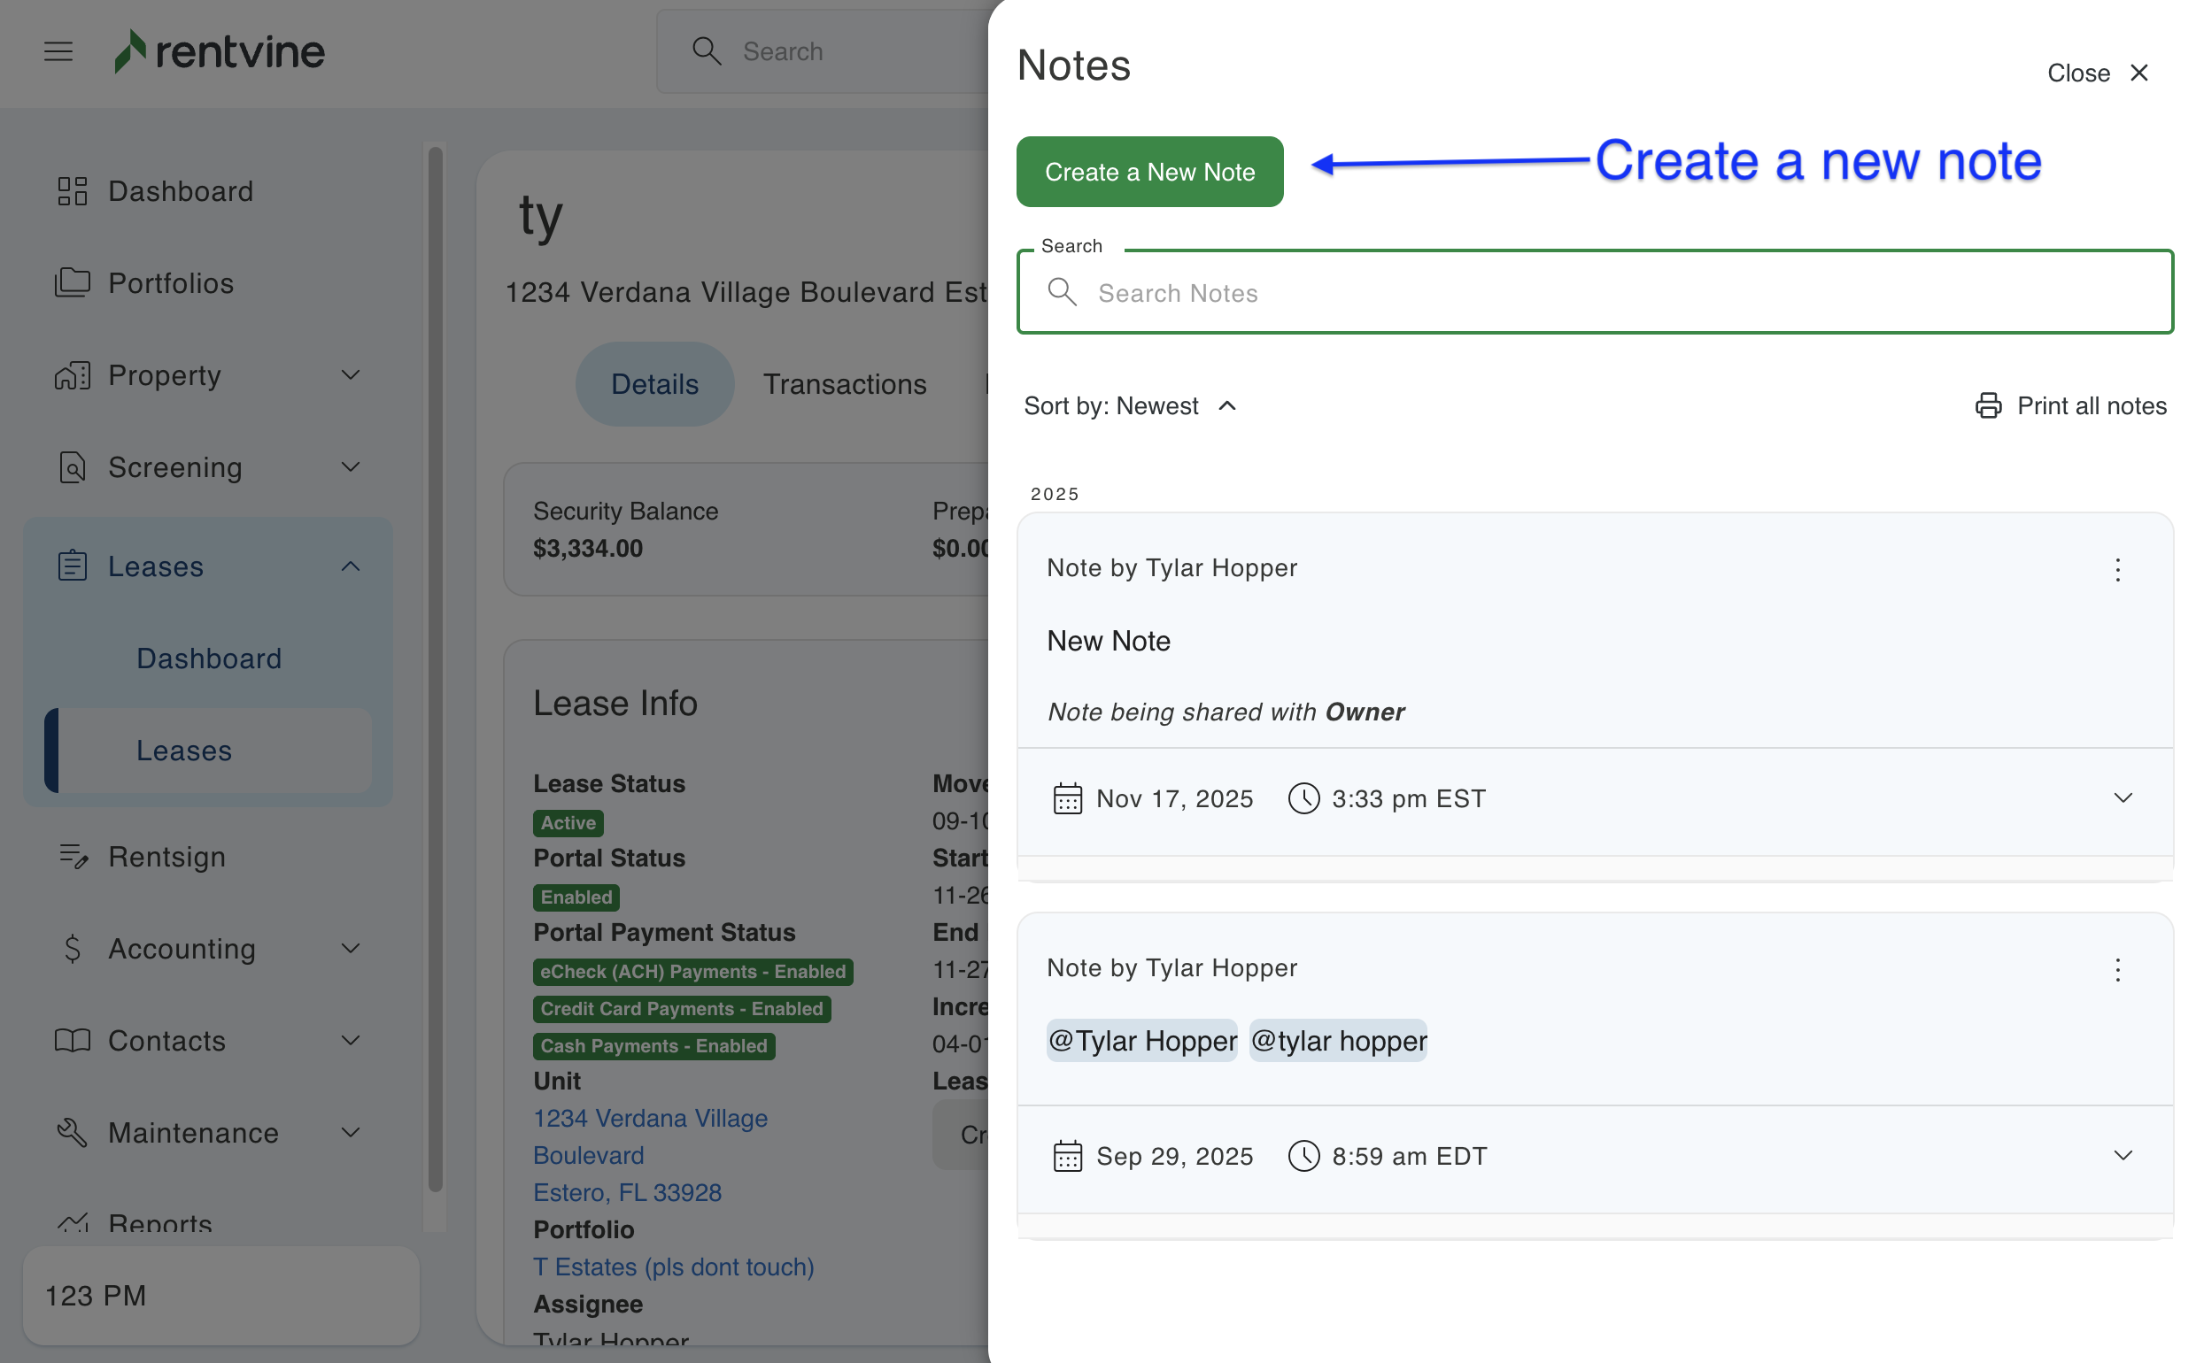Screen dimensions: 2196x1363
Task: Expand the Accounting sidebar menu
Action: (351, 948)
